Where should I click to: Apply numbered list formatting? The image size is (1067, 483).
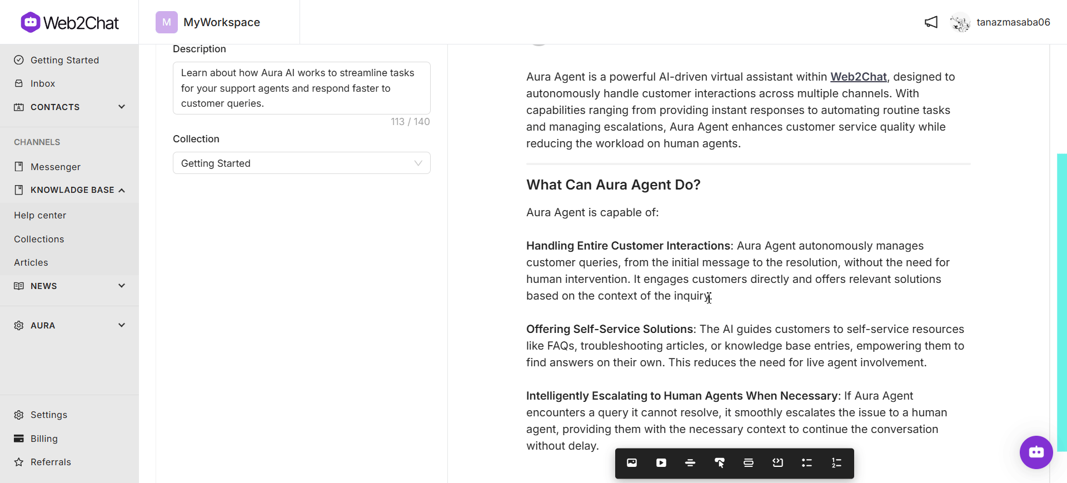click(836, 463)
